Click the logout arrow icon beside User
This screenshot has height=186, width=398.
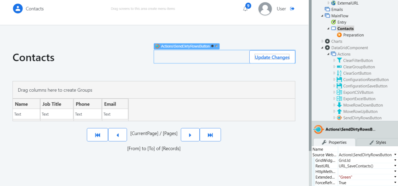click(292, 9)
